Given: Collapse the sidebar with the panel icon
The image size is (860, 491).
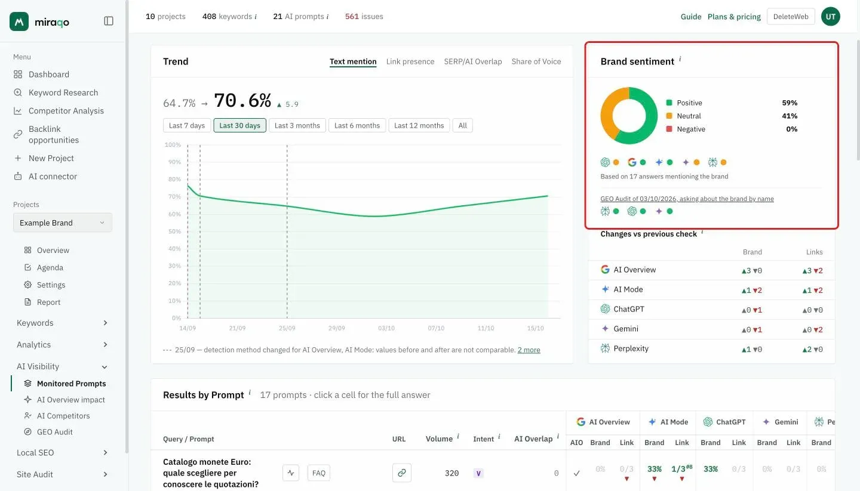Looking at the screenshot, I should [109, 21].
